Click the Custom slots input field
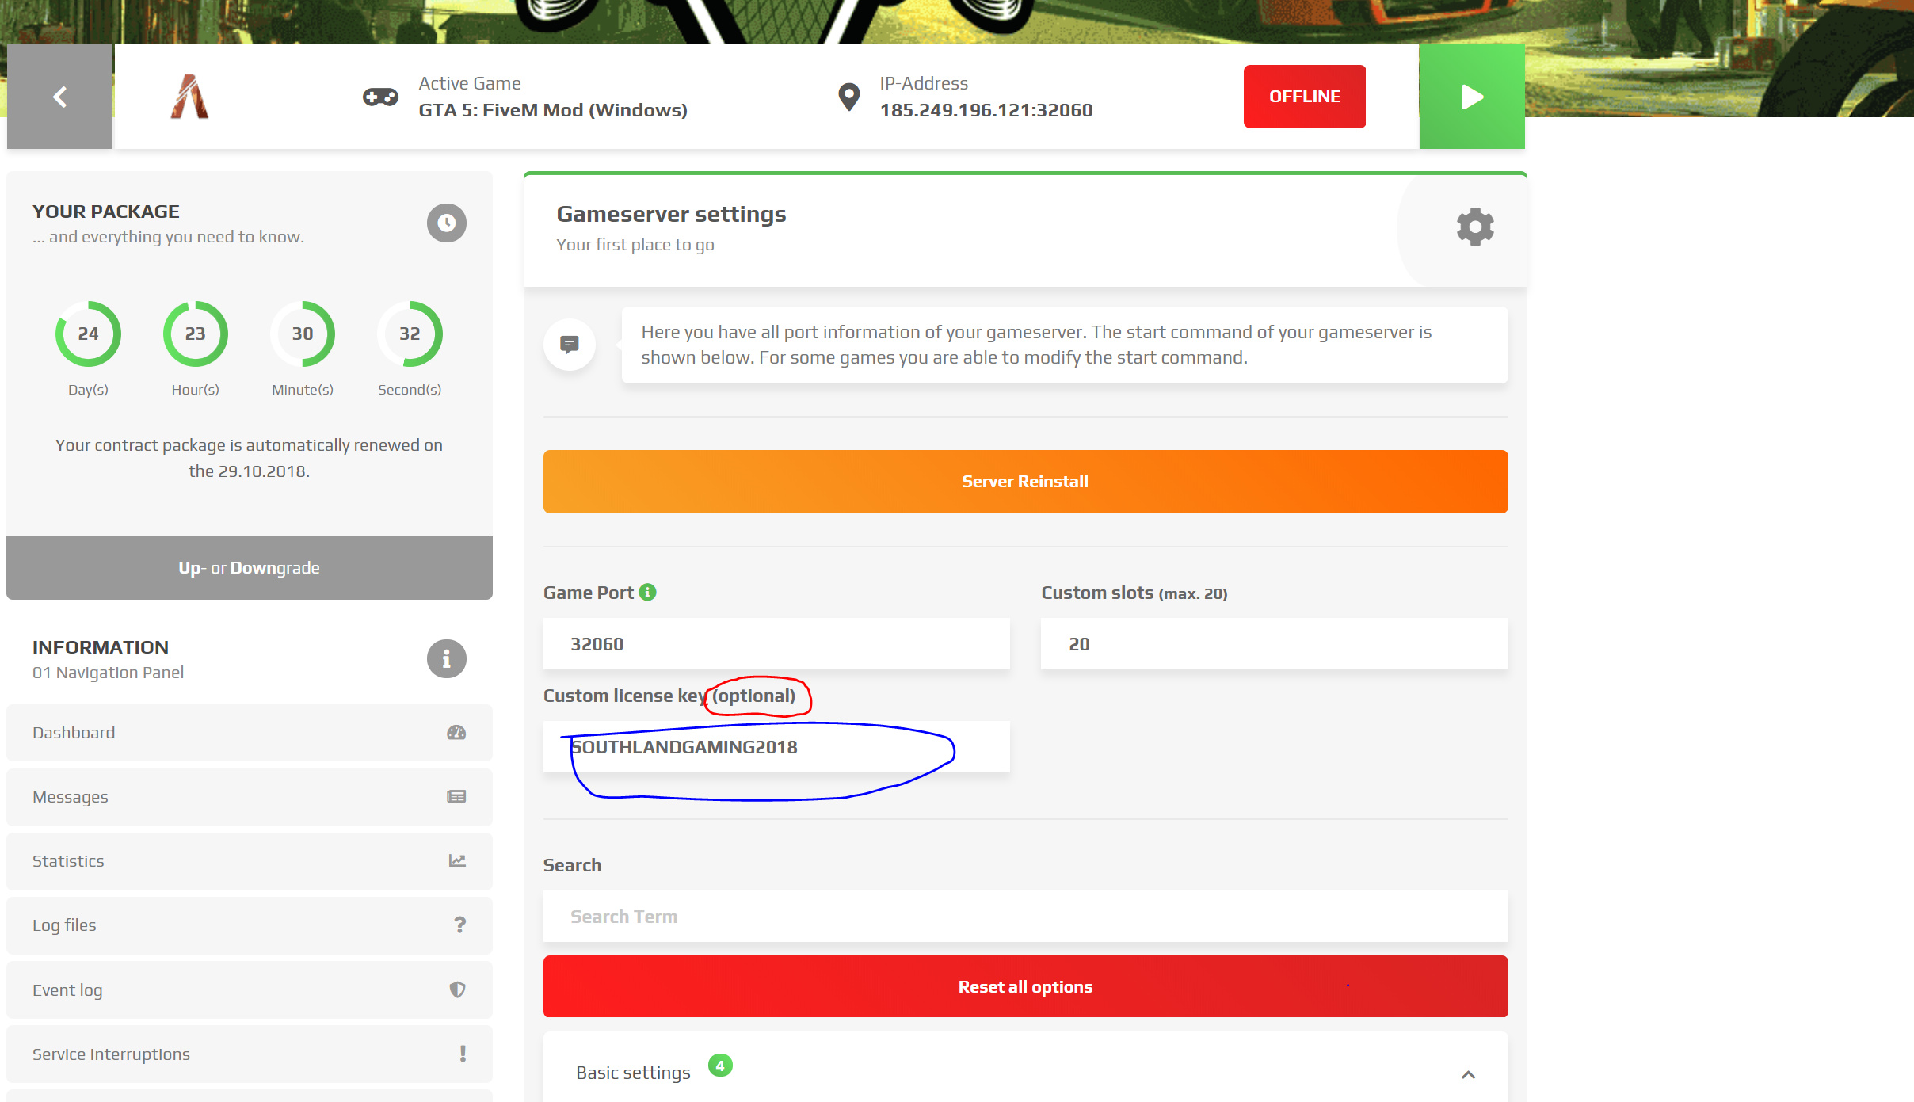1914x1102 pixels. tap(1274, 644)
